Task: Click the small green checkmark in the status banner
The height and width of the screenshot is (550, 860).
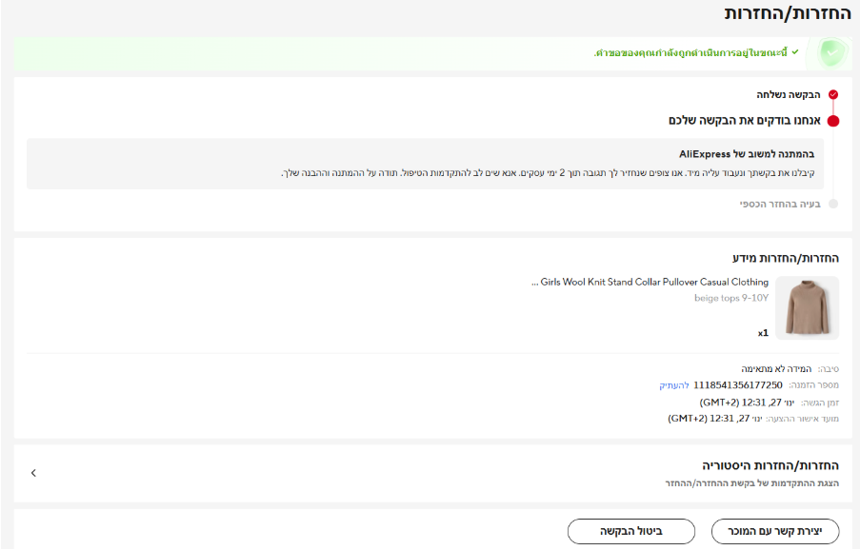Action: pyautogui.click(x=795, y=51)
